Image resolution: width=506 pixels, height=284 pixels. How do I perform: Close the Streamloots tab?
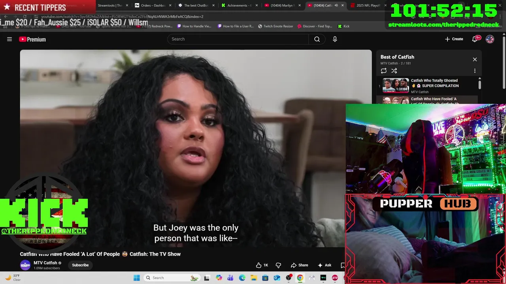[127, 6]
